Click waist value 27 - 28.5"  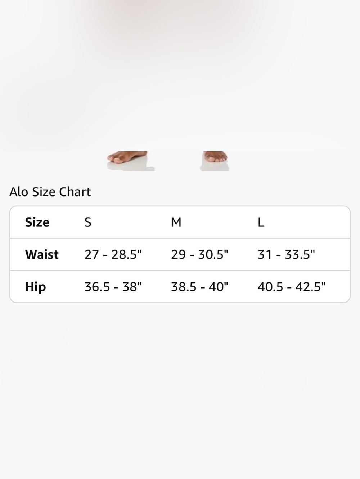click(113, 254)
